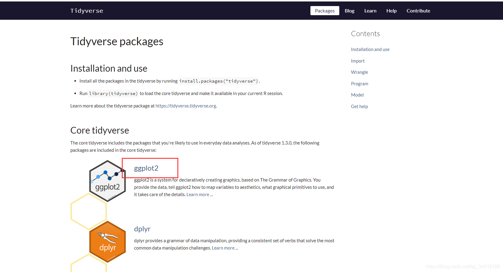Open the ggplot2 package title link
The image size is (503, 272).
click(146, 168)
